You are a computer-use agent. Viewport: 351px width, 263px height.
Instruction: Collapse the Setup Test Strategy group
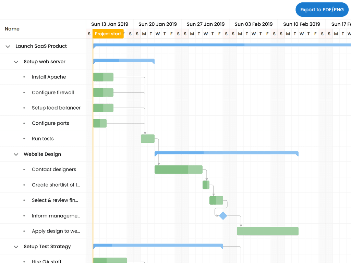[16, 247]
